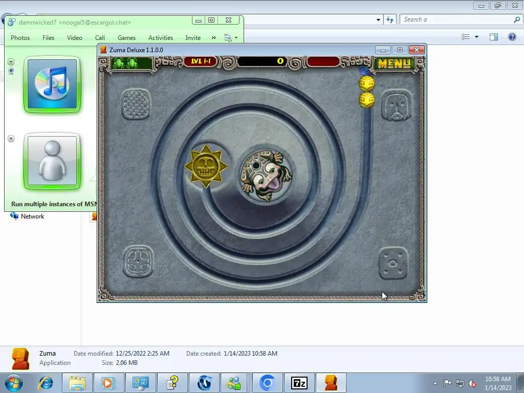
Task: Expand the contact display picture options arrow
Action: (11, 62)
